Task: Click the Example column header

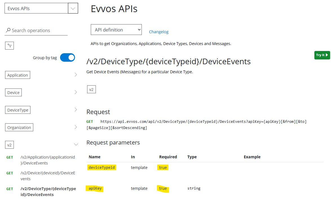Action: (x=252, y=157)
